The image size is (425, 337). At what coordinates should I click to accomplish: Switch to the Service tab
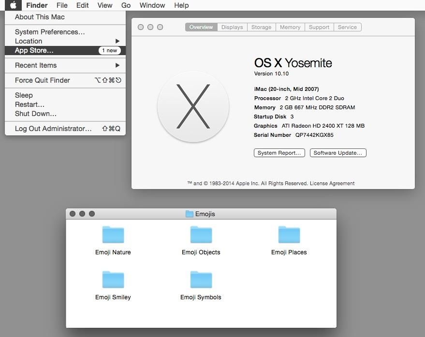point(347,27)
